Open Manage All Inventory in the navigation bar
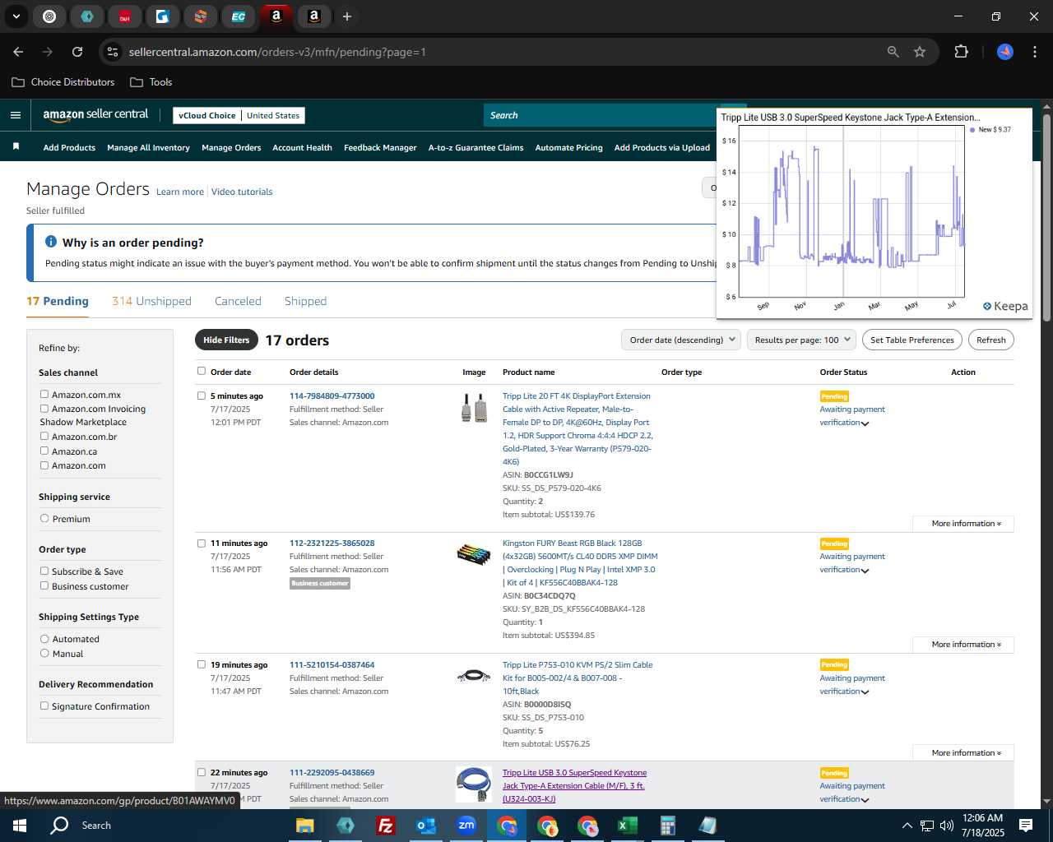The width and height of the screenshot is (1053, 842). click(148, 148)
